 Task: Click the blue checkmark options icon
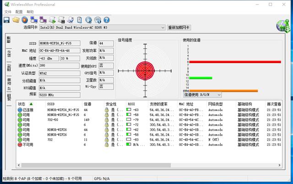(x=71, y=20)
